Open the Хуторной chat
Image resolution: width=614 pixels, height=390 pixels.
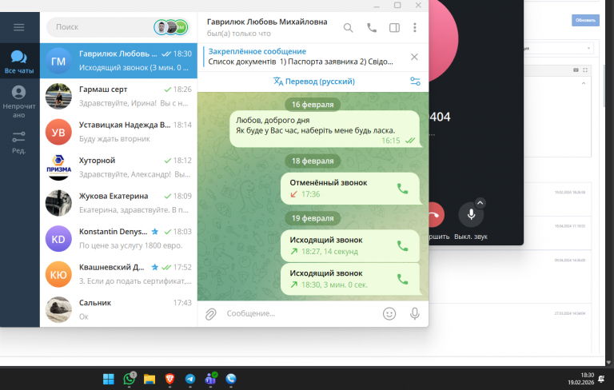(x=118, y=168)
